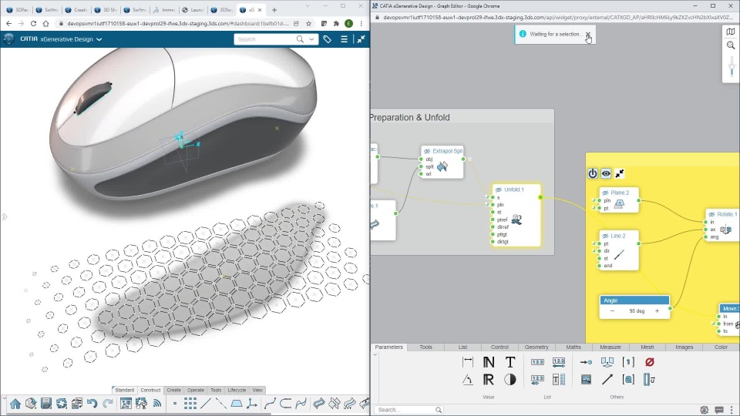This screenshot has height=416, width=740.
Task: Click the red null-value icon in Others group
Action: click(649, 362)
